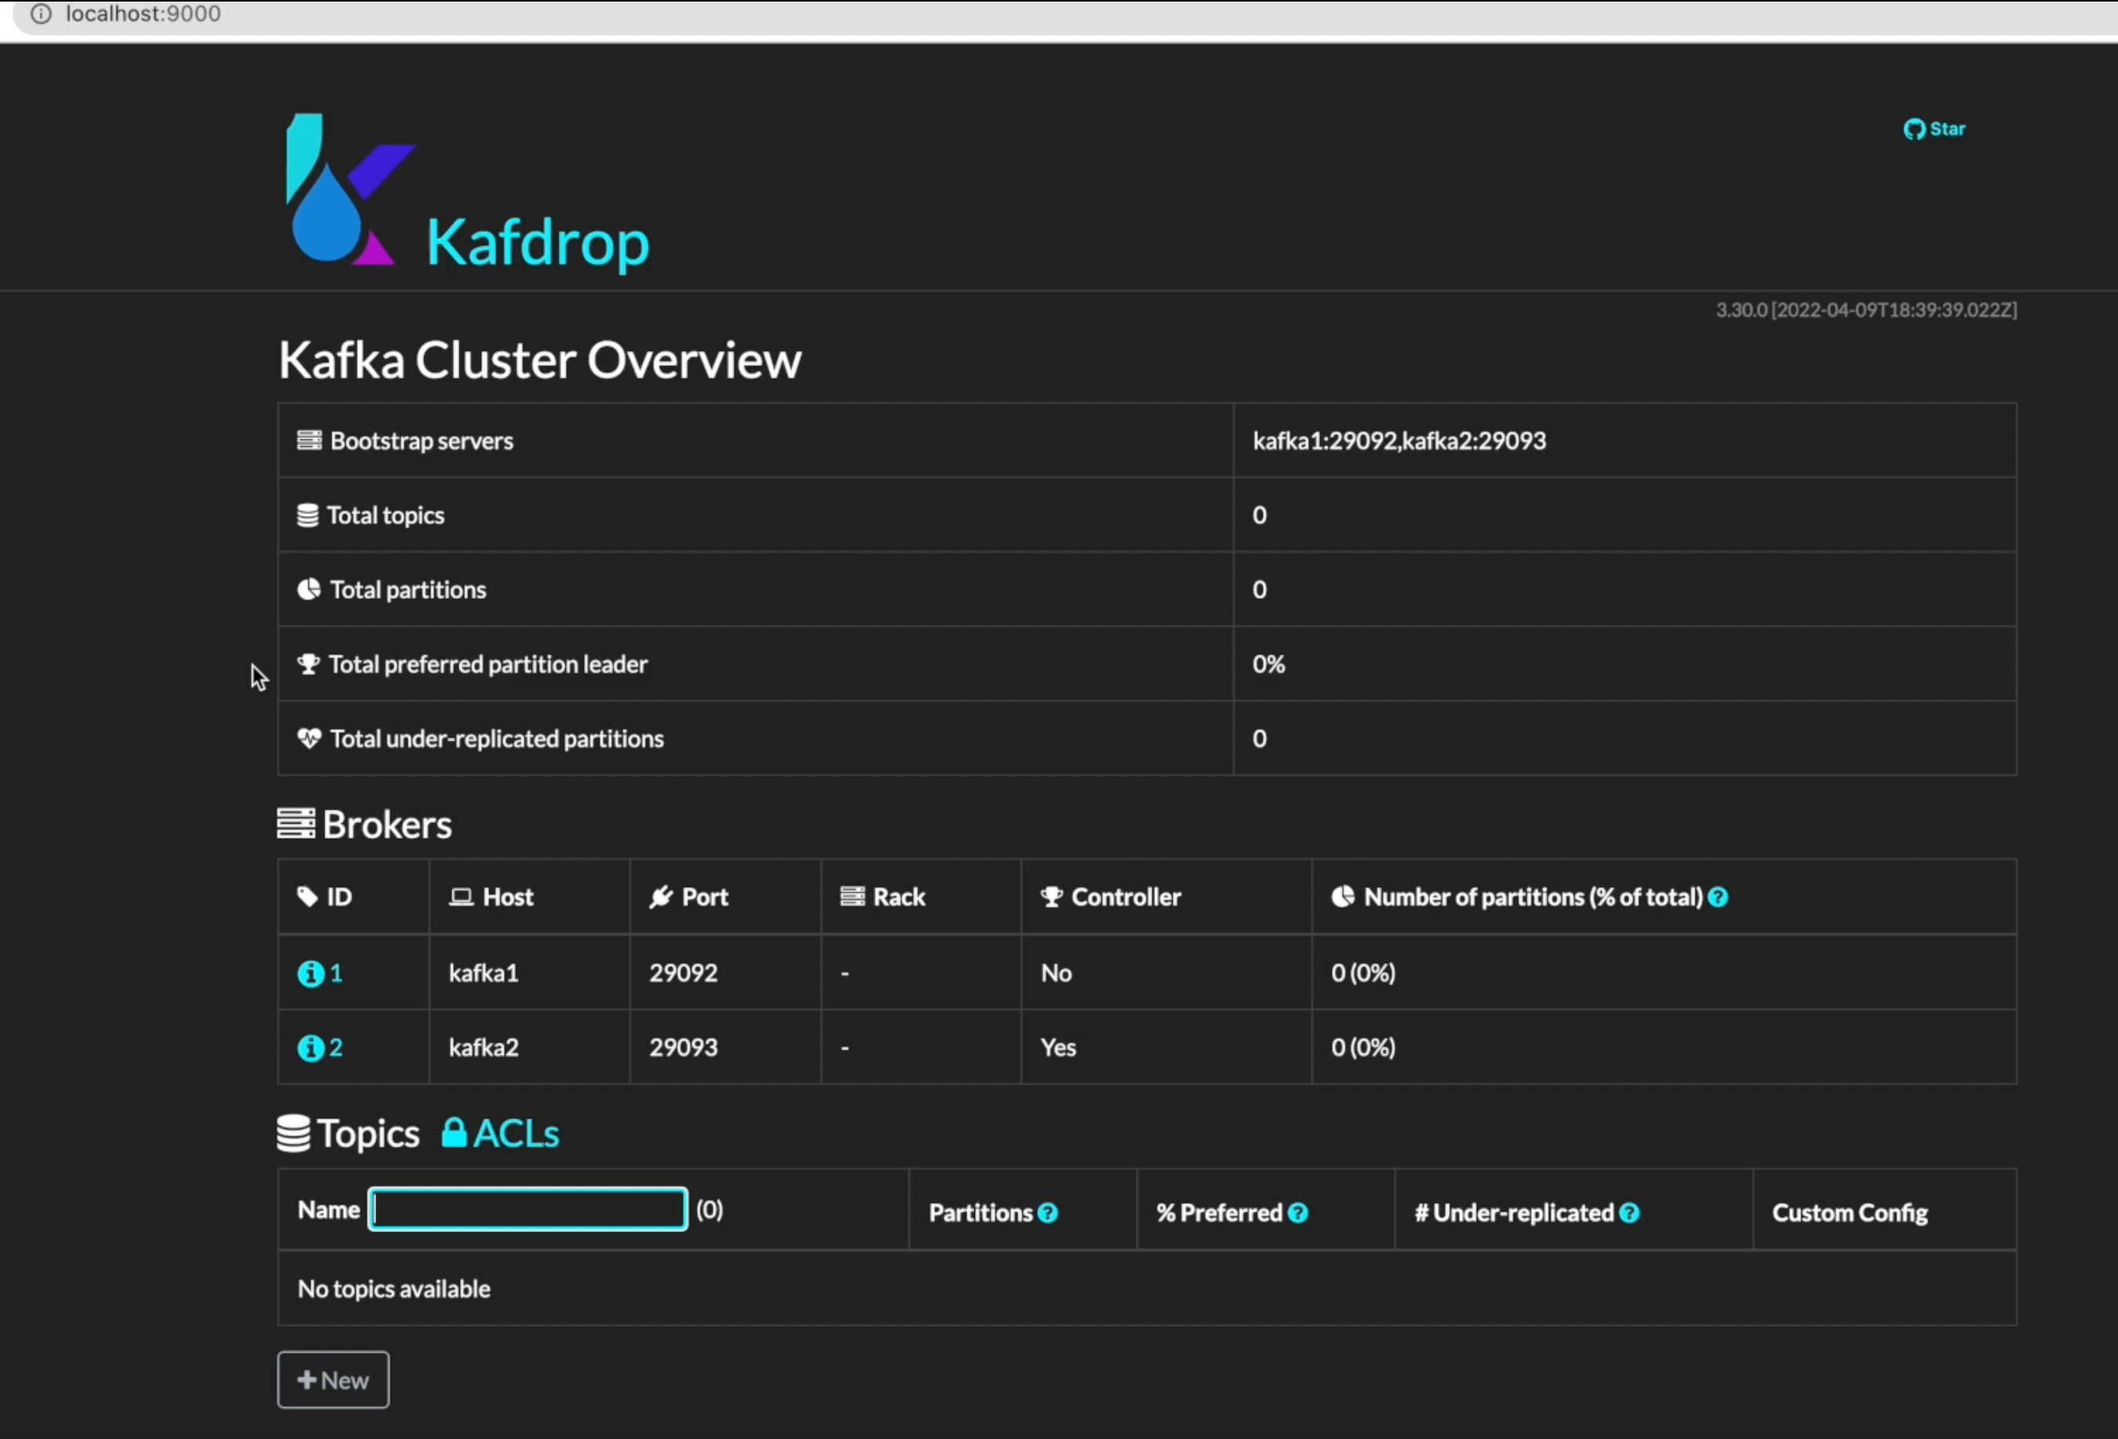This screenshot has width=2118, height=1439.
Task: Click info icon for broker 2
Action: click(x=310, y=1048)
